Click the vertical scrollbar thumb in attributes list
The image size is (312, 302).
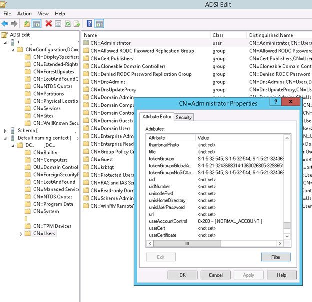(x=287, y=225)
